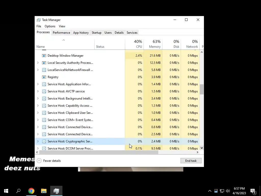The height and width of the screenshot is (196, 261).
Task: Click the Service Host: Capability Access gear icon
Action: (44, 106)
